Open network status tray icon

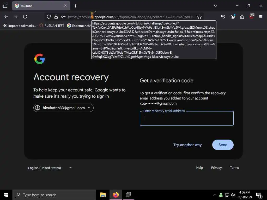[227, 195]
